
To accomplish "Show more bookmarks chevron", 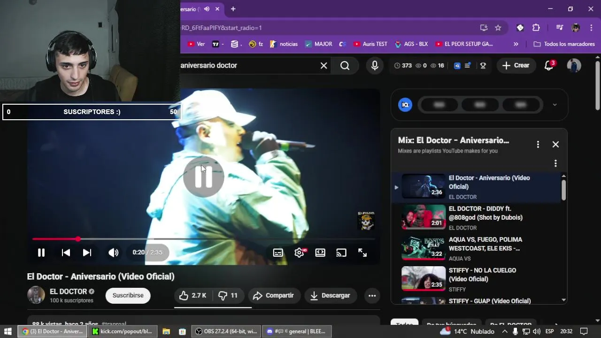I will 516,44.
